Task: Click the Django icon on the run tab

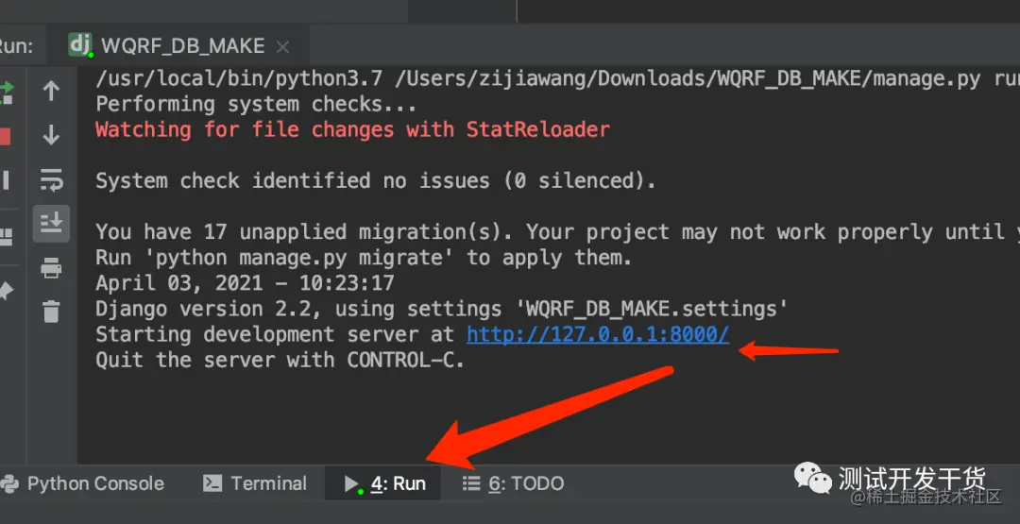Action: [x=80, y=45]
